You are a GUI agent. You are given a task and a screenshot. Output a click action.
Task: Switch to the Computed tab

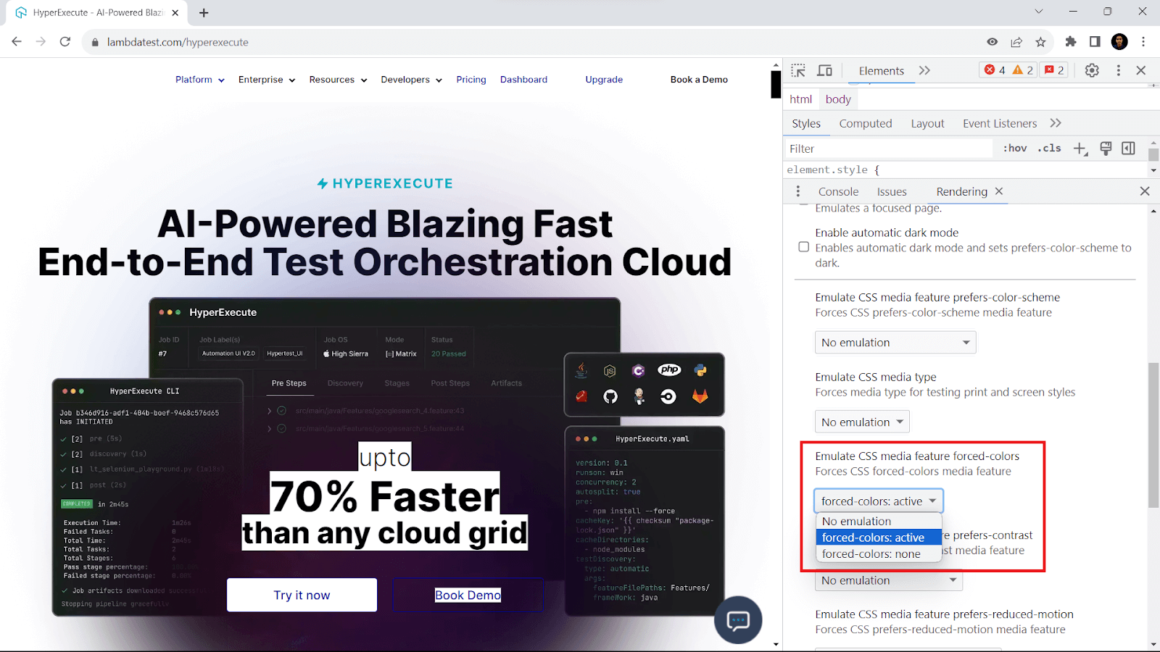[x=866, y=124]
